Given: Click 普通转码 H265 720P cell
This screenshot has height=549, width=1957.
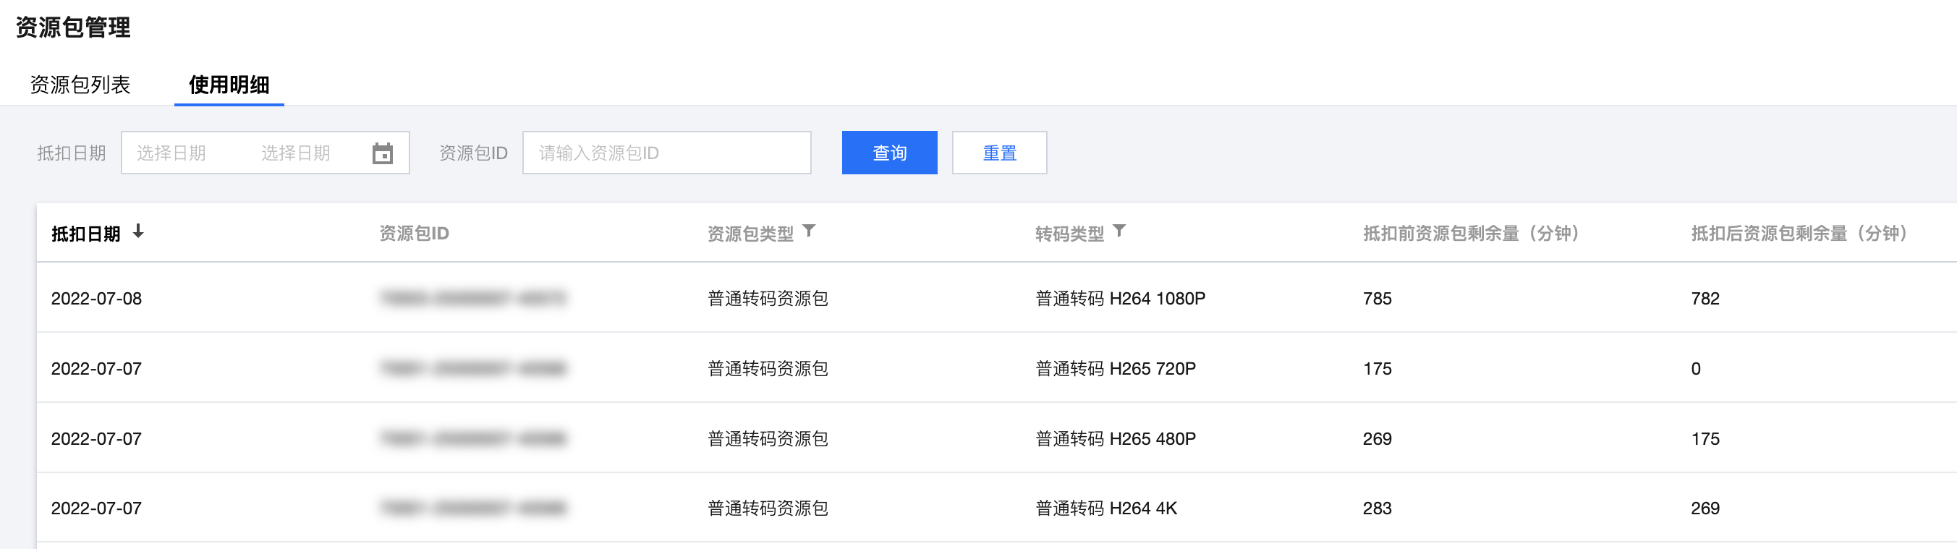Looking at the screenshot, I should (1116, 369).
